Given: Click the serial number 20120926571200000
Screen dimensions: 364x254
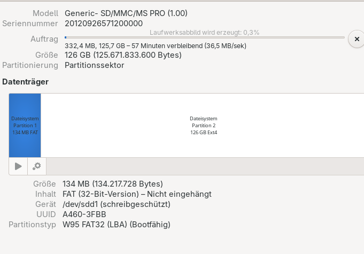Looking at the screenshot, I should (x=104, y=24).
